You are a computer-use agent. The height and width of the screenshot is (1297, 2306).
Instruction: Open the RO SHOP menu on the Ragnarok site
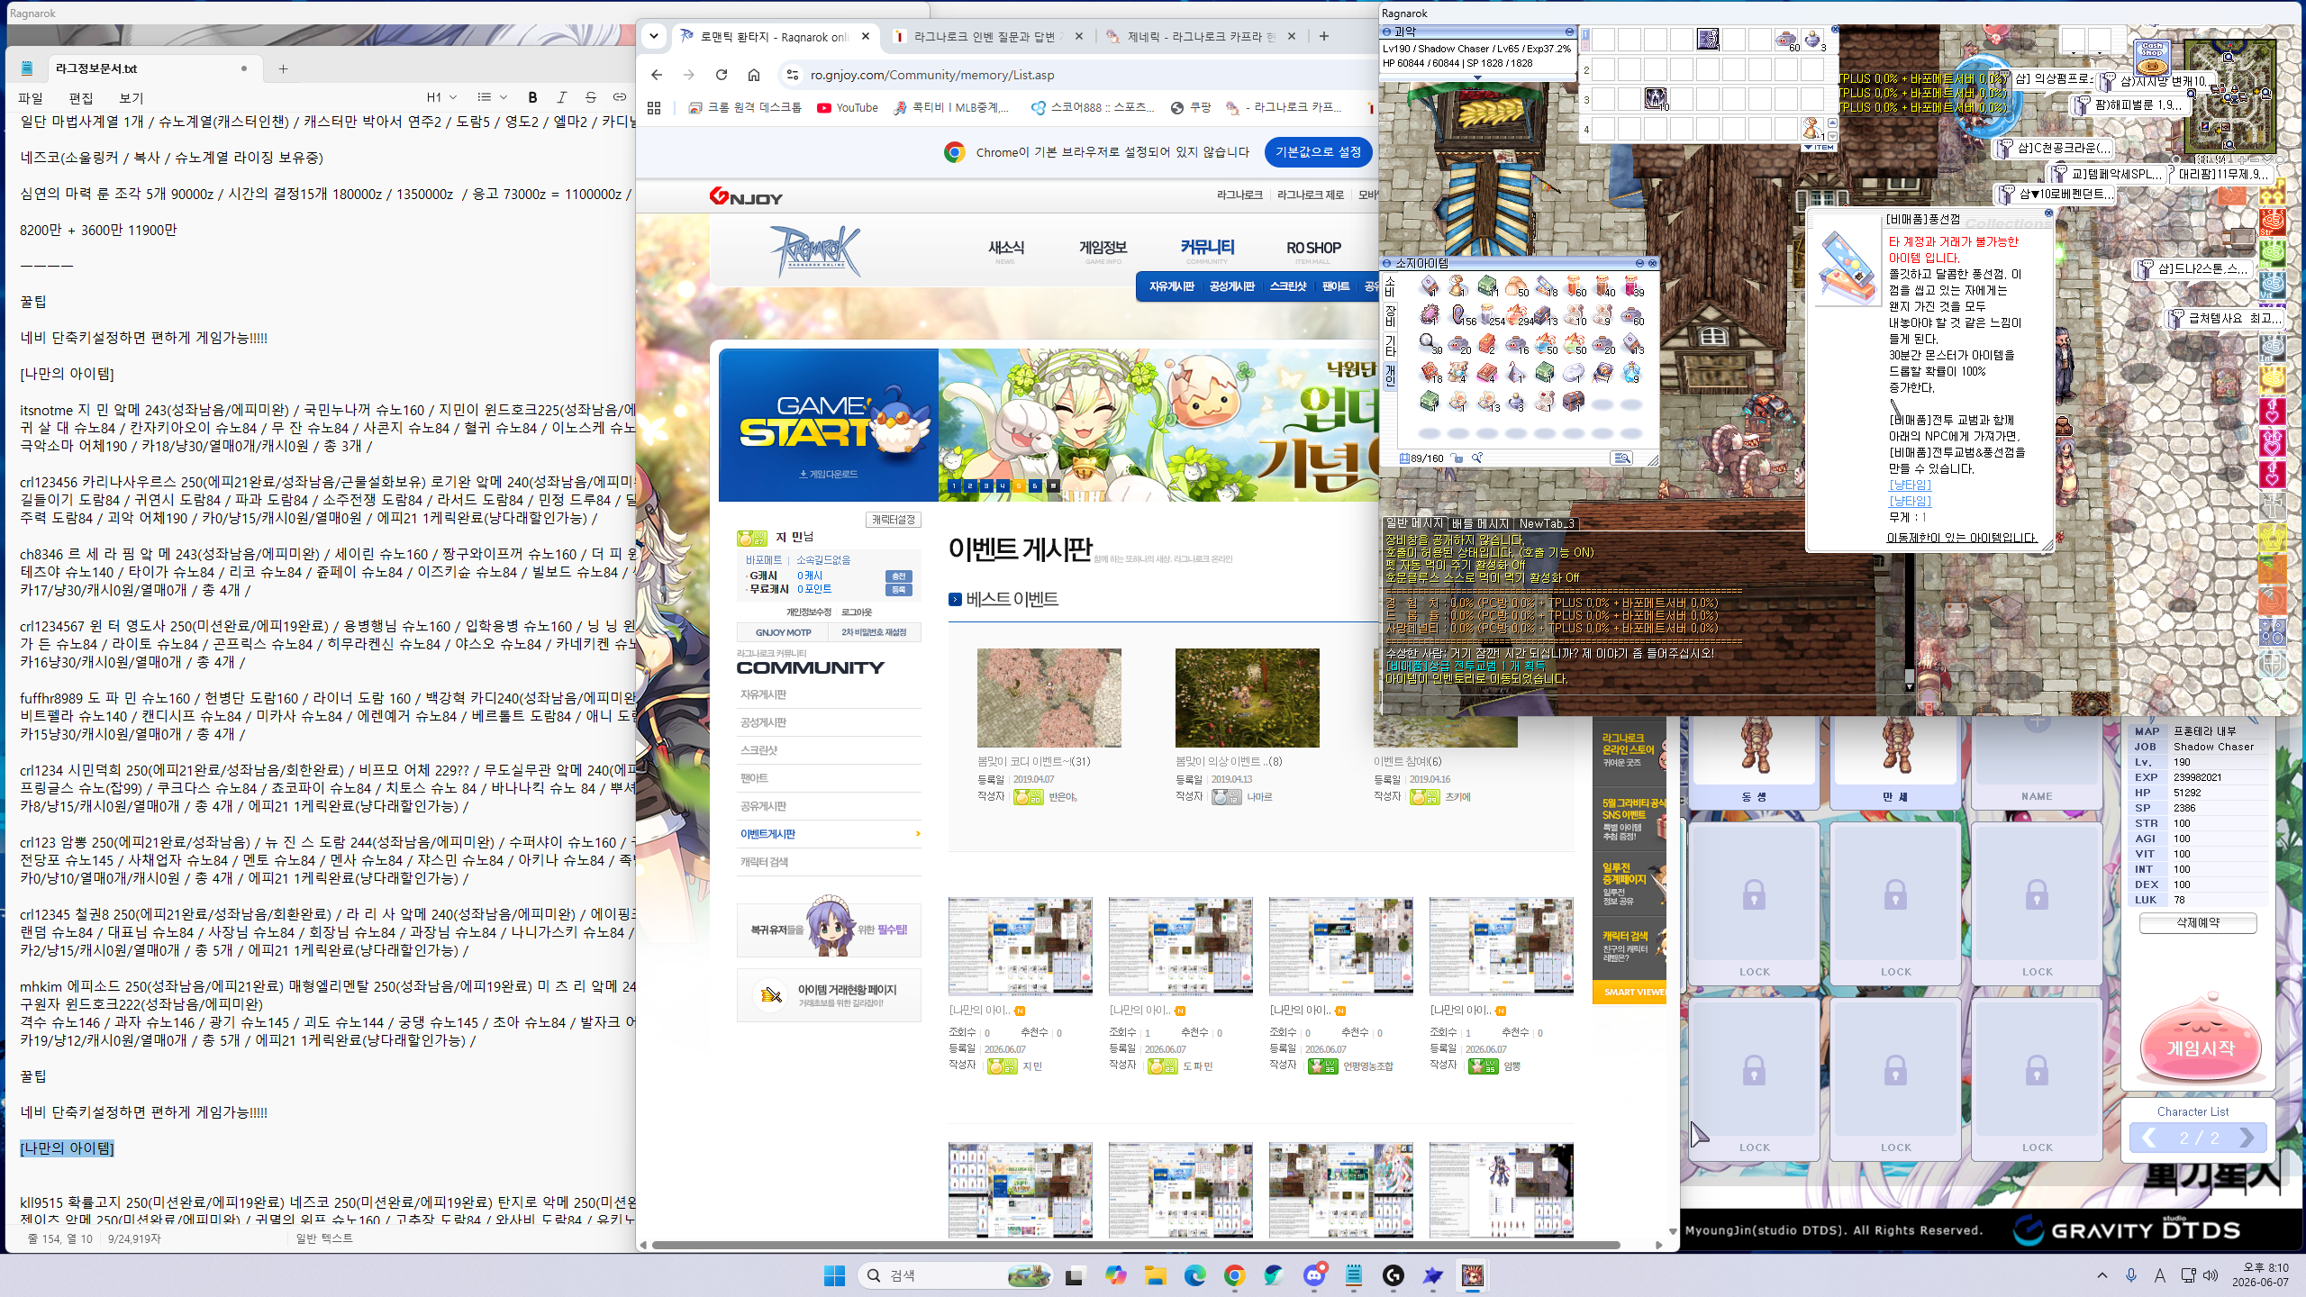1313,249
